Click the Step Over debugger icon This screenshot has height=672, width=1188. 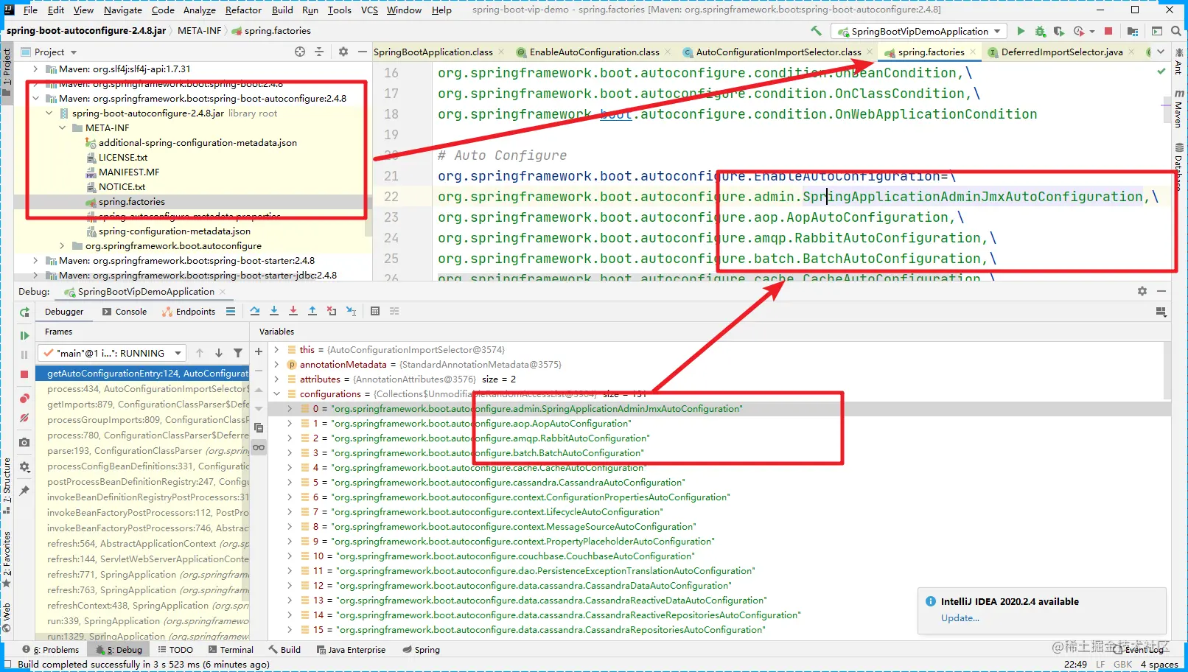click(x=255, y=311)
